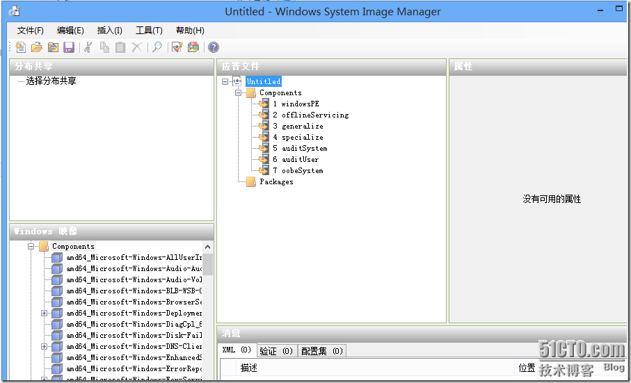The height and width of the screenshot is (383, 631).
Task: Select amd64_Microsoft-Windows-Audio-Vol component
Action: 134,279
